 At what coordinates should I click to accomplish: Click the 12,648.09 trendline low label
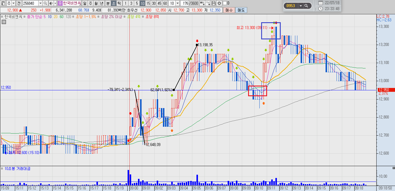153,145
